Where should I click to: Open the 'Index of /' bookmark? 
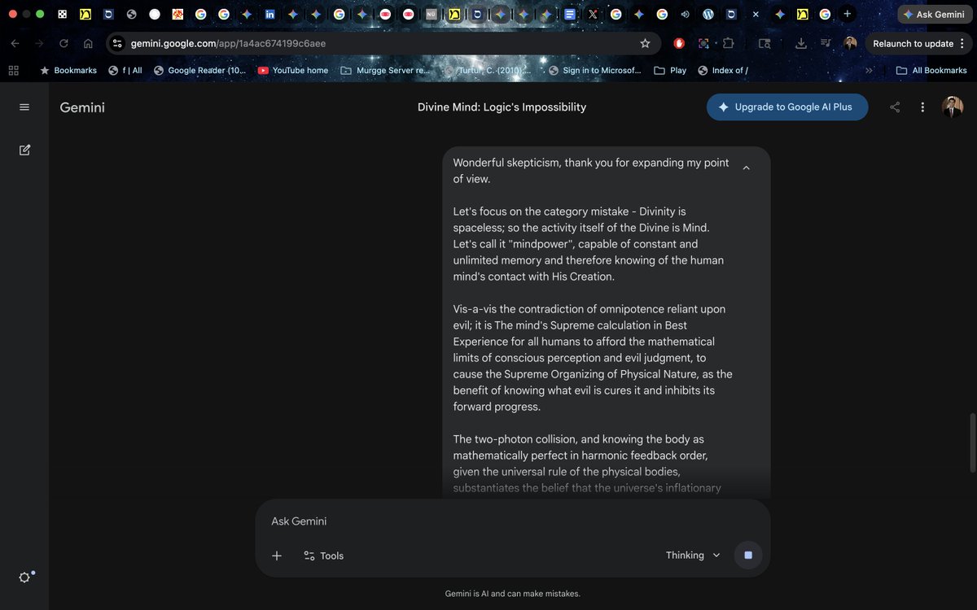point(723,71)
